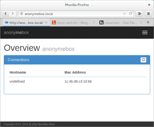Screen dimensions: 154x127
Task: Click the anonymebox tab favicon
Action: tap(7, 22)
